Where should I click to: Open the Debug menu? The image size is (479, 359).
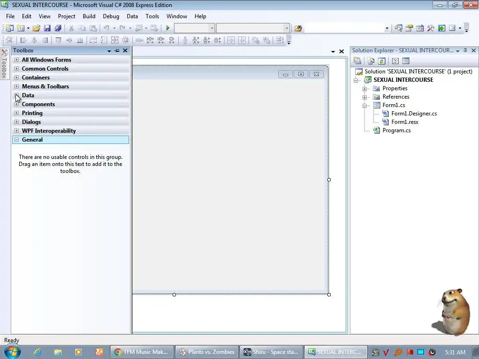111,16
